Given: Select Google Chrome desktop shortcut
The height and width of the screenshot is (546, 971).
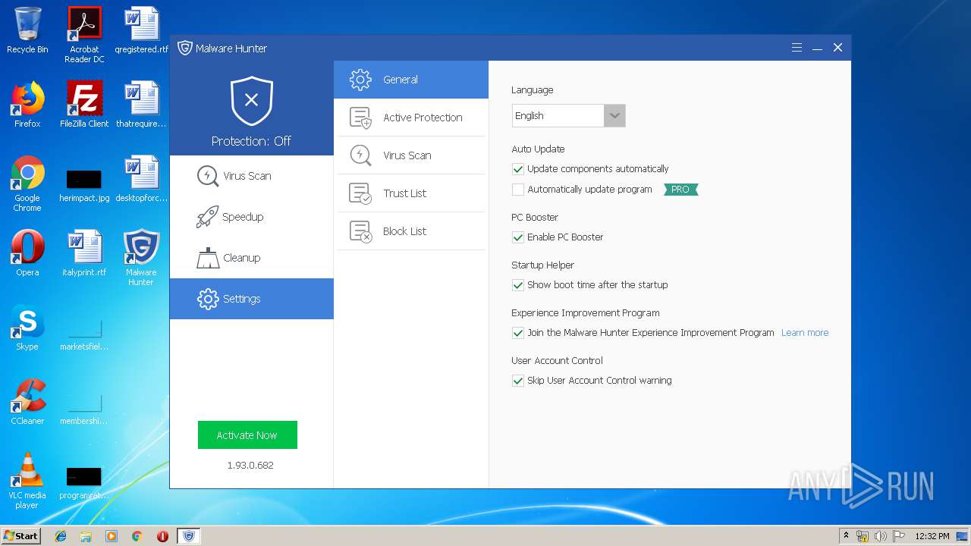Looking at the screenshot, I should (x=27, y=184).
